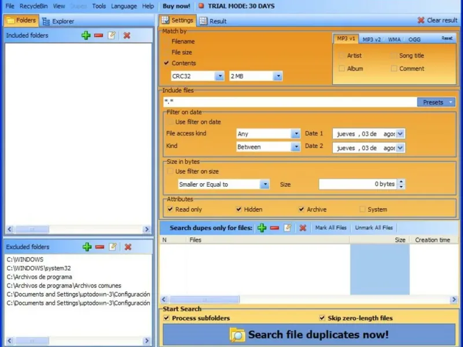Click the red trial mode indicator icon
This screenshot has width=463, height=347.
pyautogui.click(x=201, y=6)
